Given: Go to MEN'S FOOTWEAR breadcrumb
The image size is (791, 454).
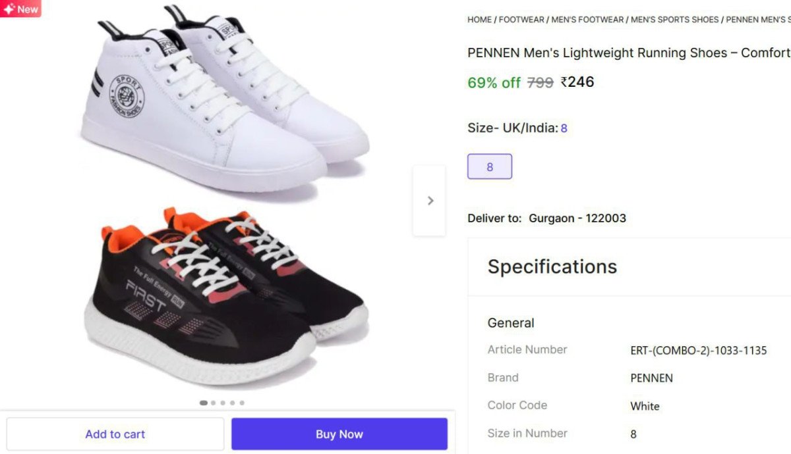Looking at the screenshot, I should click(x=587, y=20).
